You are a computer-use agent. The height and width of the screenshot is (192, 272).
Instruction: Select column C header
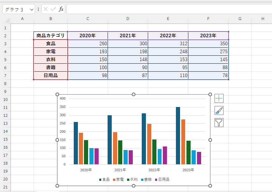click(x=88, y=19)
